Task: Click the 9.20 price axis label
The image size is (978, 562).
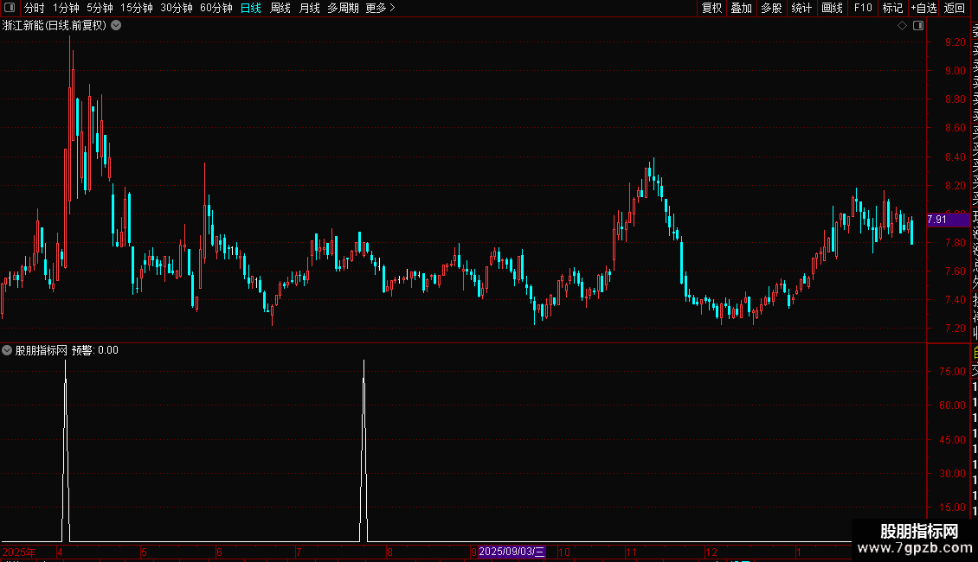Action: tap(955, 42)
